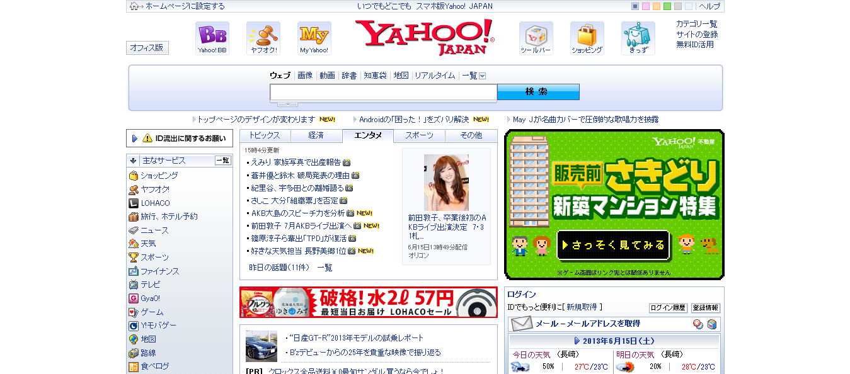850x374 pixels.
Task: Select the 知恵袋 search category
Action: click(x=375, y=76)
